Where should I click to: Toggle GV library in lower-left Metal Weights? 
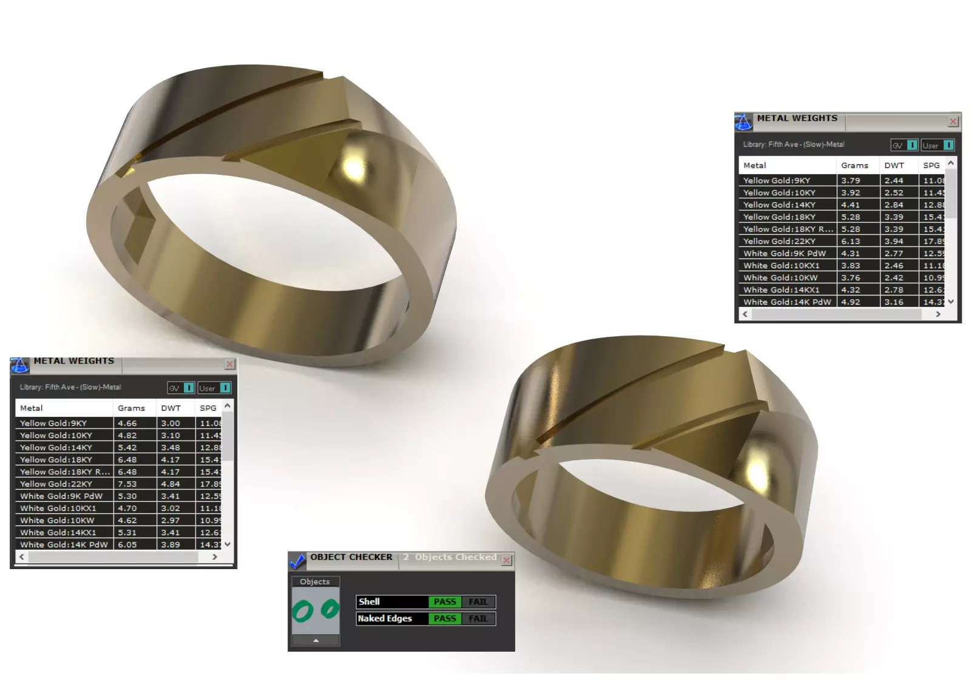point(181,388)
